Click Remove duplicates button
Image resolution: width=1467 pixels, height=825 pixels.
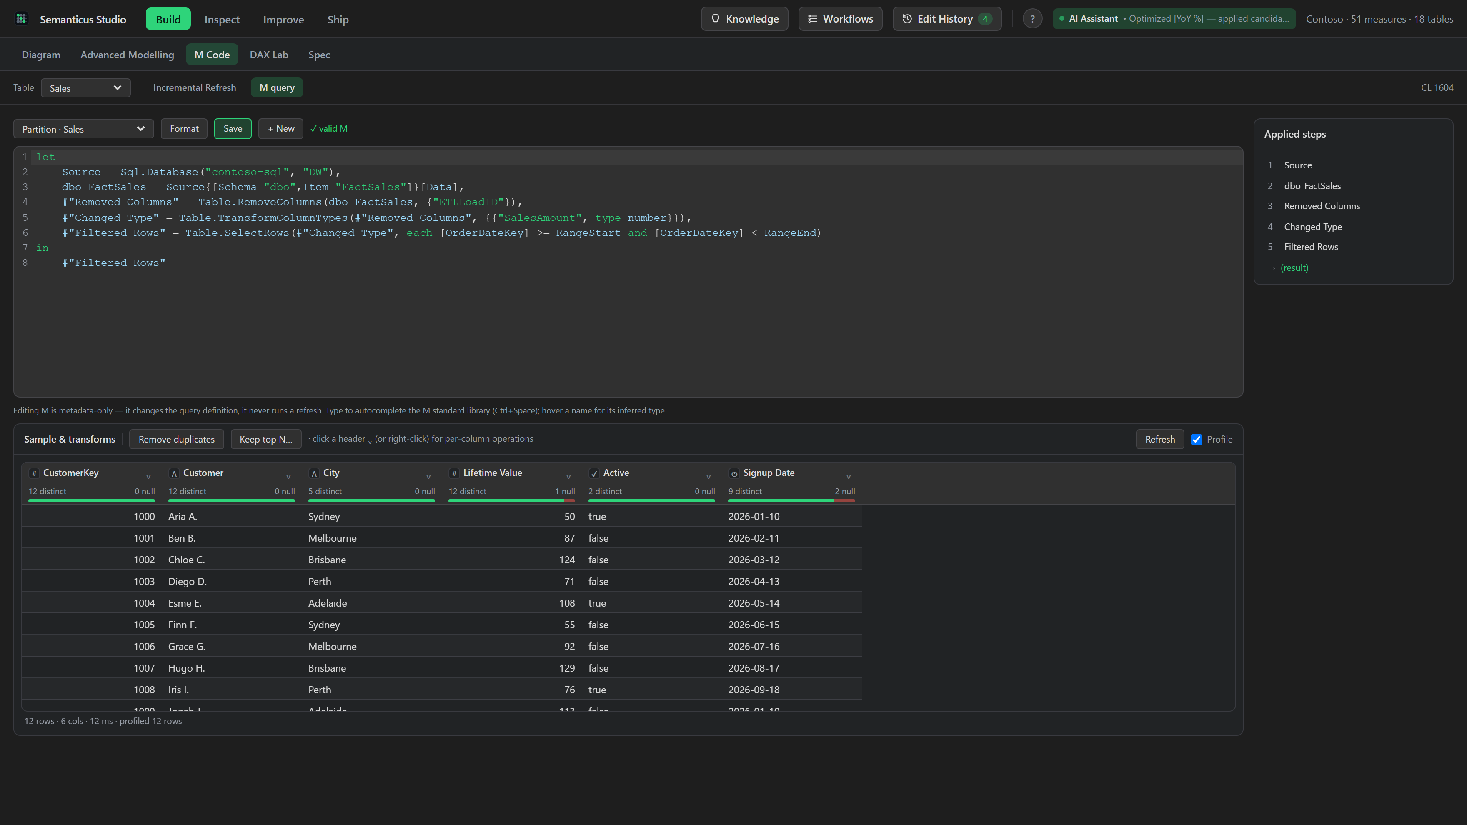tap(177, 439)
